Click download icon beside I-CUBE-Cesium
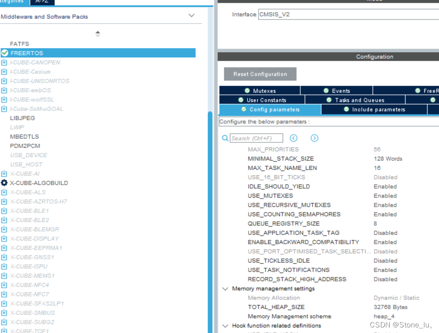The image size is (439, 333). [x=4, y=71]
